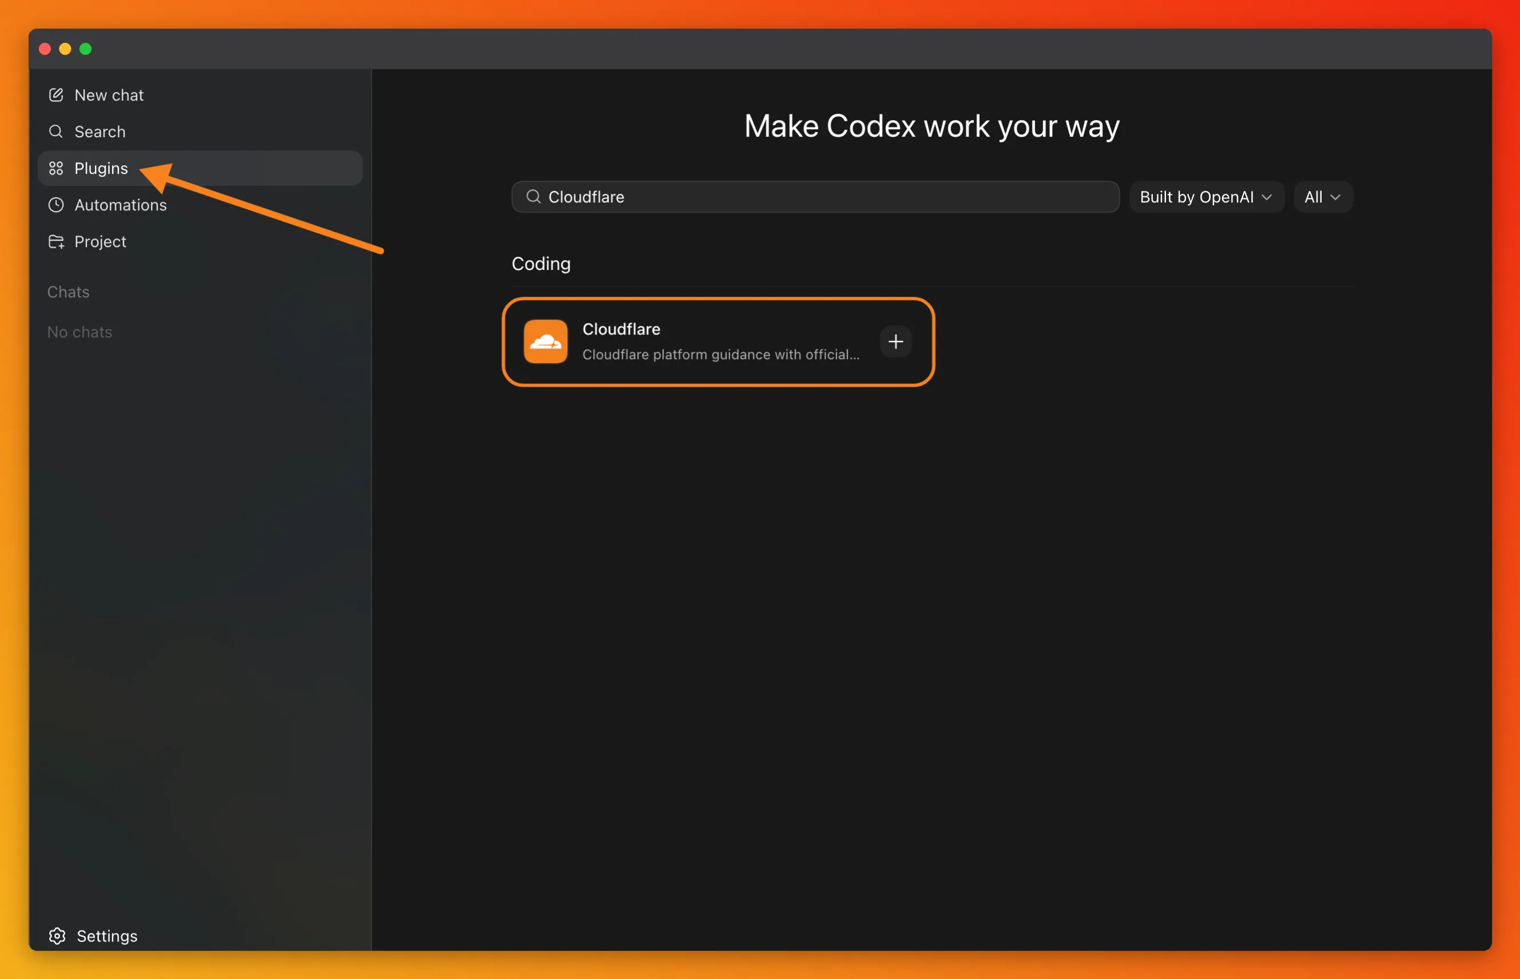Click the New chat compose icon
The image size is (1520, 979).
(x=56, y=95)
